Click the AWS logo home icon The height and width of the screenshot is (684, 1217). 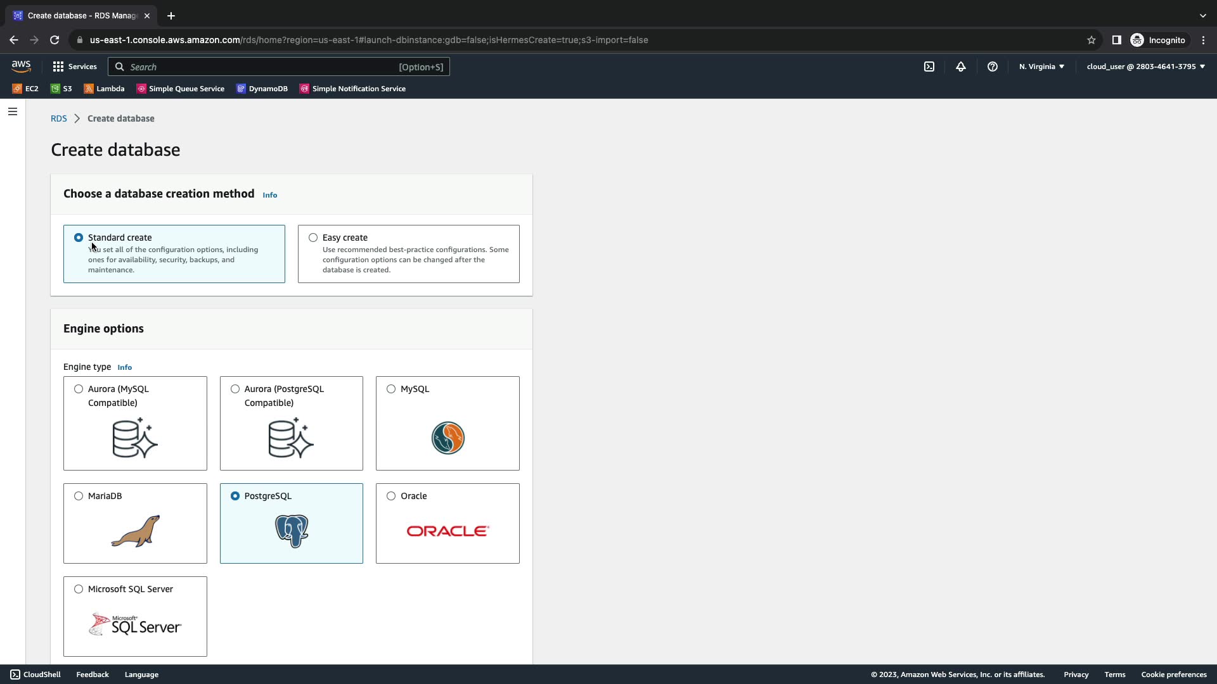(21, 66)
